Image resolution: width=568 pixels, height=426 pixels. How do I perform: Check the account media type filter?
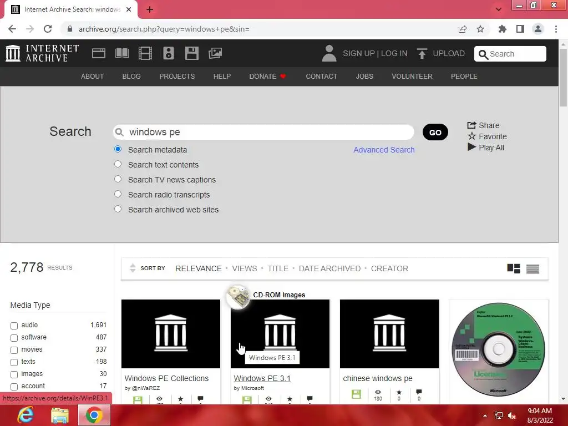coord(14,387)
